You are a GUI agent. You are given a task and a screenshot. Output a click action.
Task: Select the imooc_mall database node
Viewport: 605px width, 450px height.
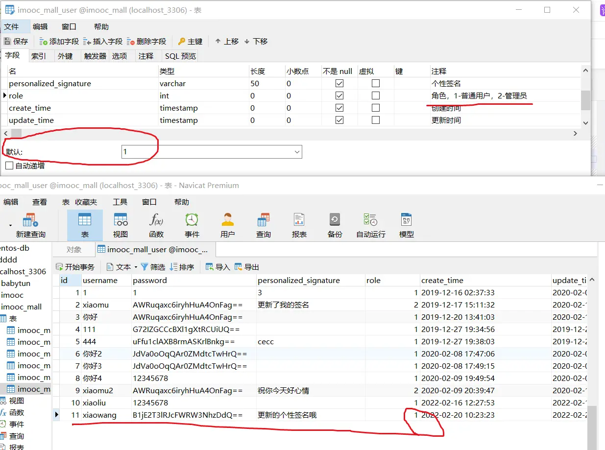click(21, 307)
